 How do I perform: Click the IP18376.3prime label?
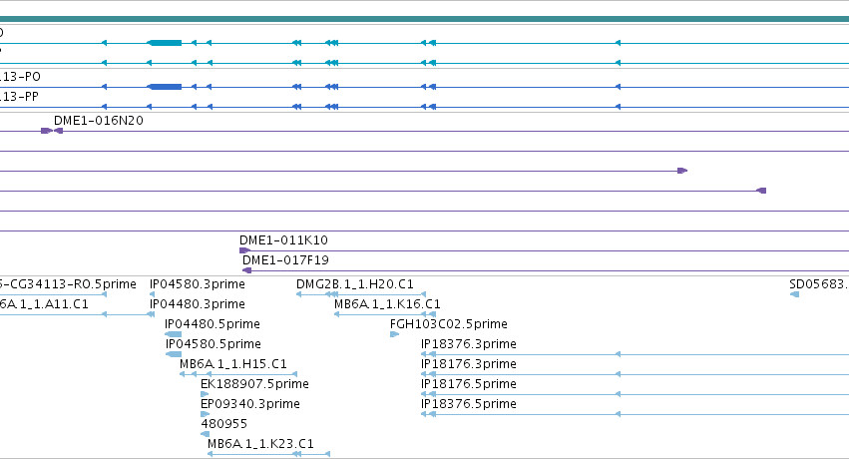(468, 344)
